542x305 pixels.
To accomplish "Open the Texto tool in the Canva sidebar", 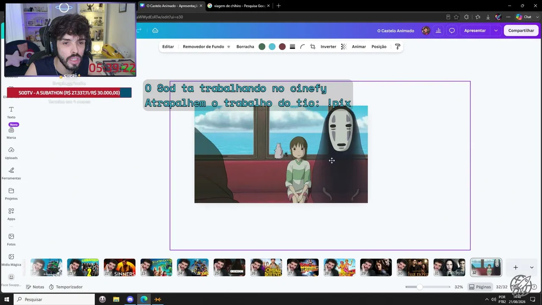I will click(11, 112).
